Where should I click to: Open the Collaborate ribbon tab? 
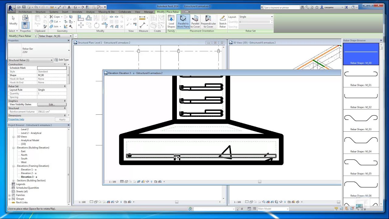pyautogui.click(x=125, y=12)
